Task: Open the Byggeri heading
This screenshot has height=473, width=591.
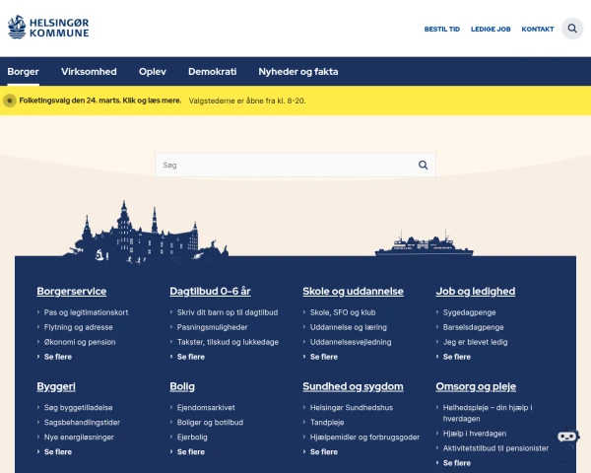Action: [x=56, y=386]
